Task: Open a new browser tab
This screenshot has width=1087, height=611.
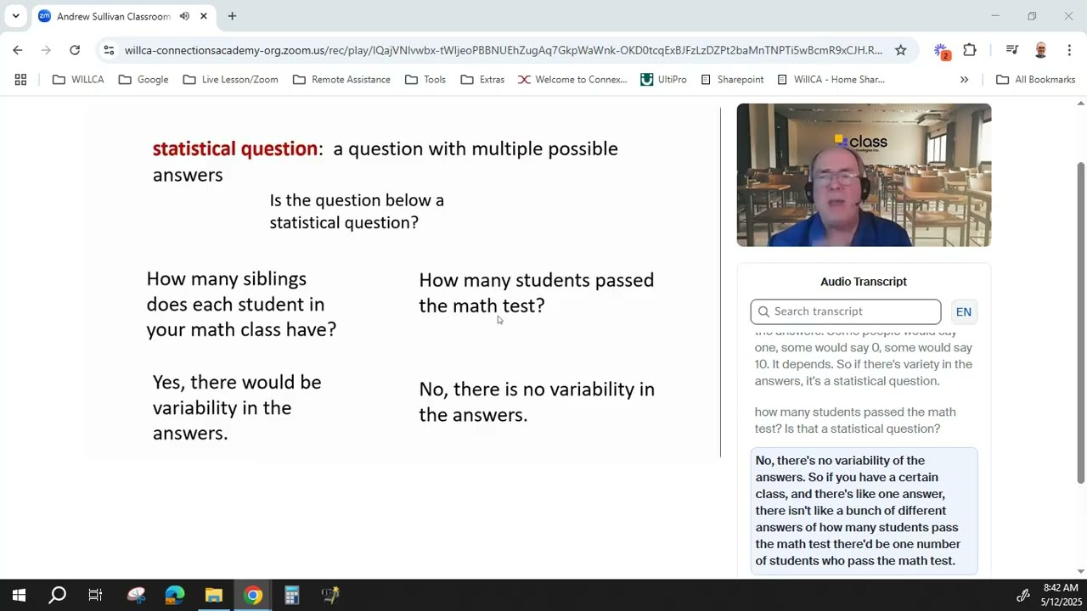Action: tap(232, 16)
